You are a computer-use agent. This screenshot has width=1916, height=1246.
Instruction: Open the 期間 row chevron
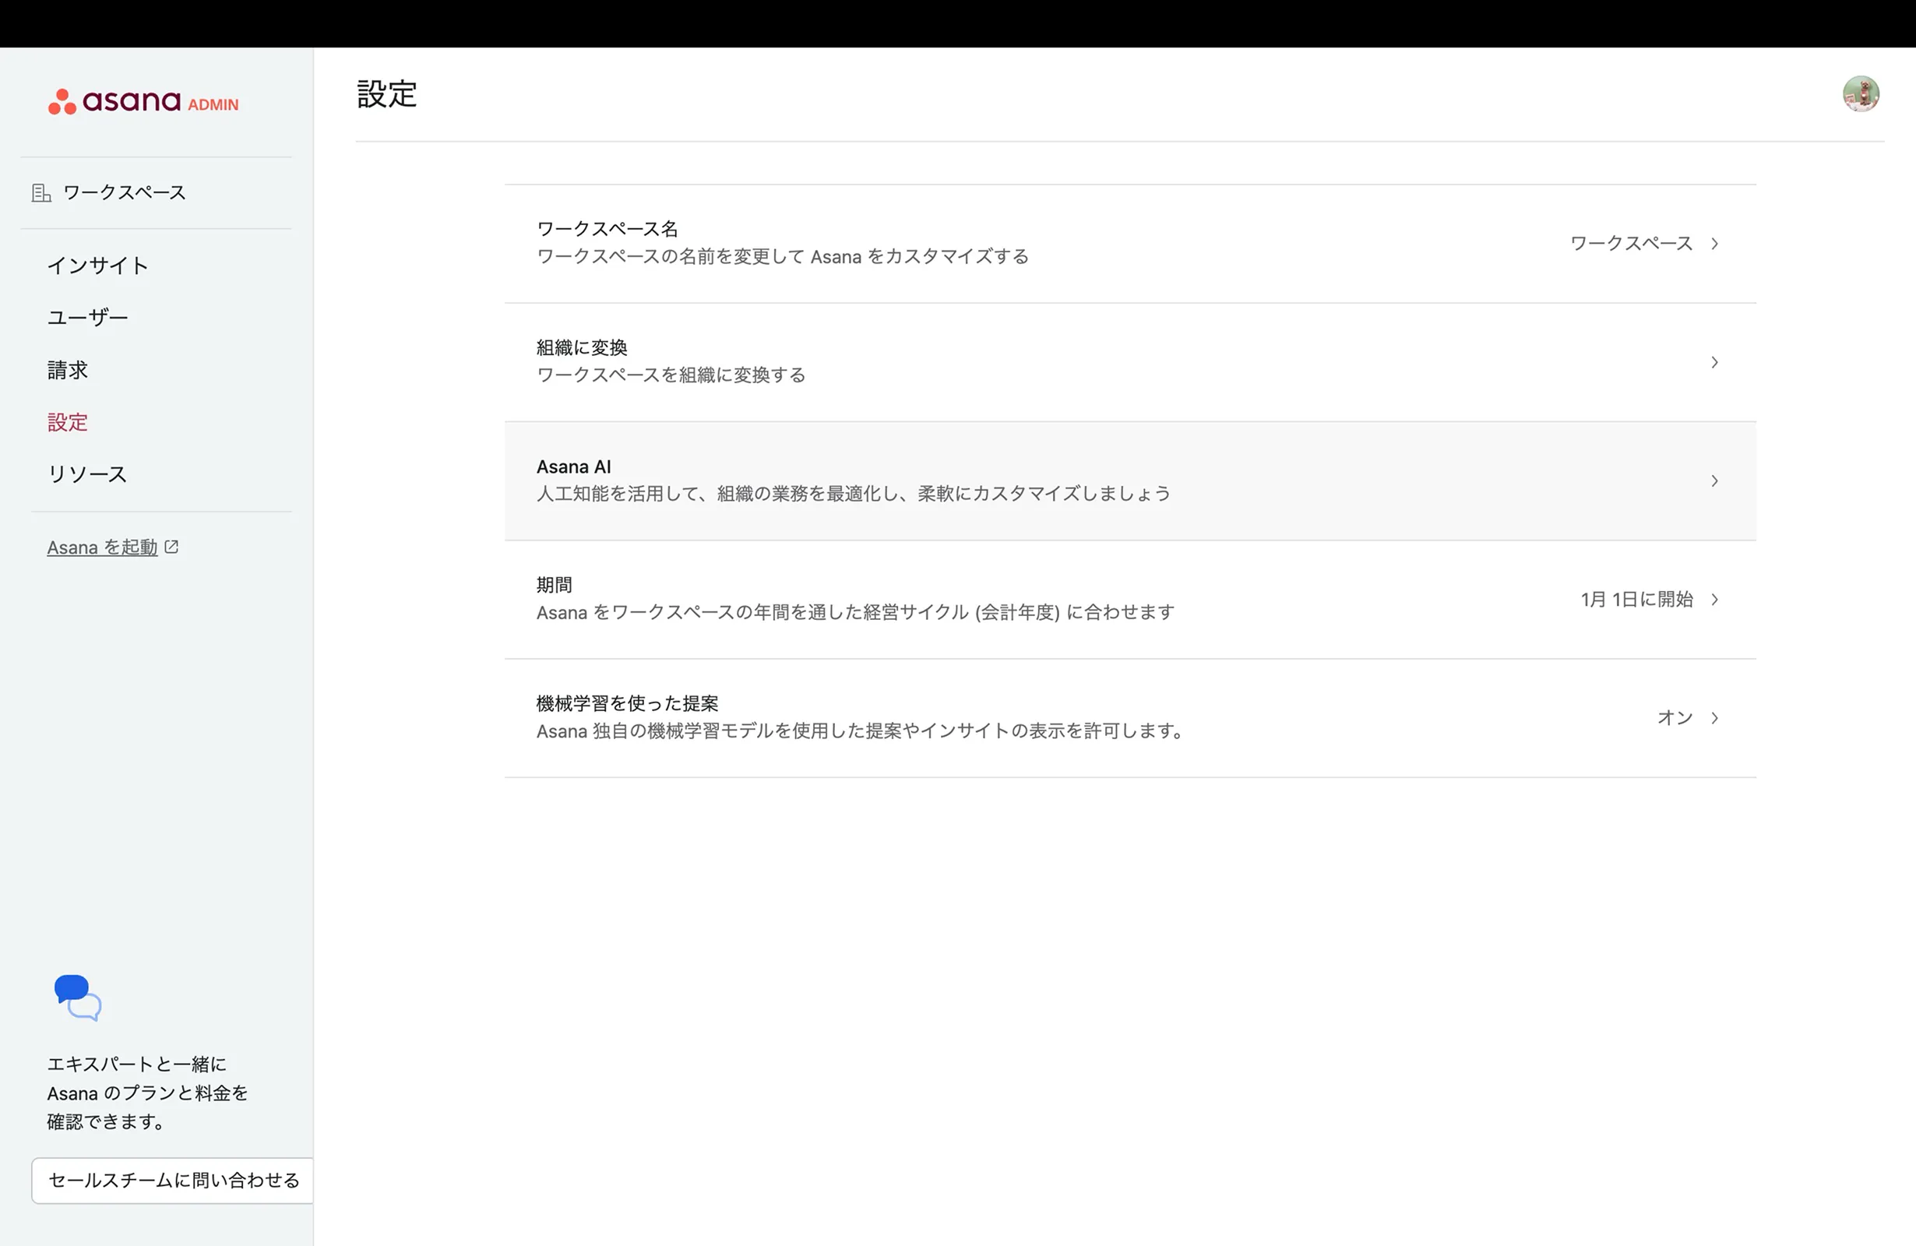(x=1714, y=599)
